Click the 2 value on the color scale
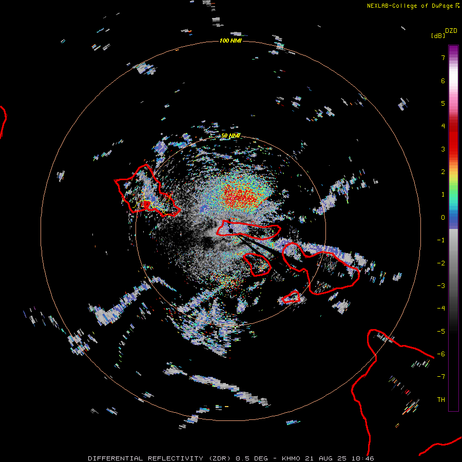The height and width of the screenshot is (462, 462). pos(443,172)
